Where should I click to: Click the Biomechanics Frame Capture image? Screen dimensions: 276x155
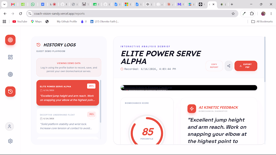(189, 88)
